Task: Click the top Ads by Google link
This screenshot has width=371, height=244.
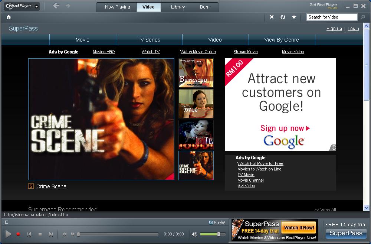Action: pyautogui.click(x=64, y=52)
